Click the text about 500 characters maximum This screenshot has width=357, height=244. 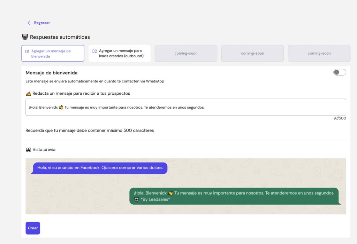[x=90, y=131]
